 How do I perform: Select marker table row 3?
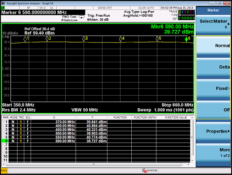(x=96, y=129)
